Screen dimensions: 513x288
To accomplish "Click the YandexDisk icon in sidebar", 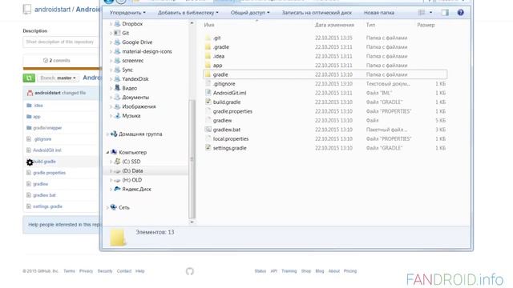I will (x=117, y=78).
